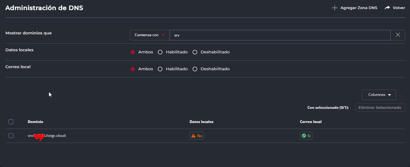Choose Deshabilitado under Correo local
The image size is (410, 167).
[195, 69]
